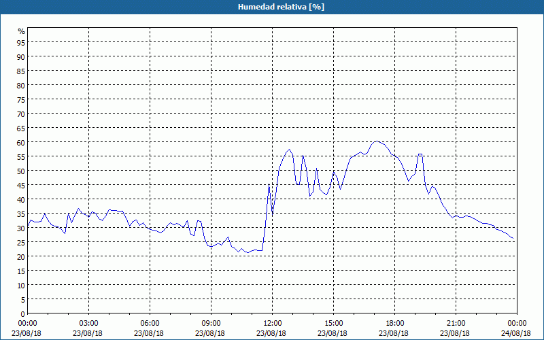The image size is (544, 340).
Task: Select the 0 y-axis label
Action: (x=23, y=314)
